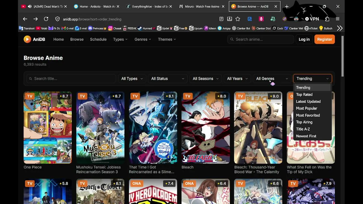This screenshot has width=363, height=204.
Task: Close the Miruro tab
Action: click(x=223, y=7)
